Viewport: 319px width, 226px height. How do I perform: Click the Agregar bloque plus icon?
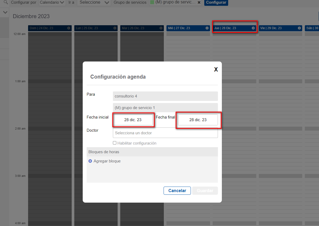(90, 161)
